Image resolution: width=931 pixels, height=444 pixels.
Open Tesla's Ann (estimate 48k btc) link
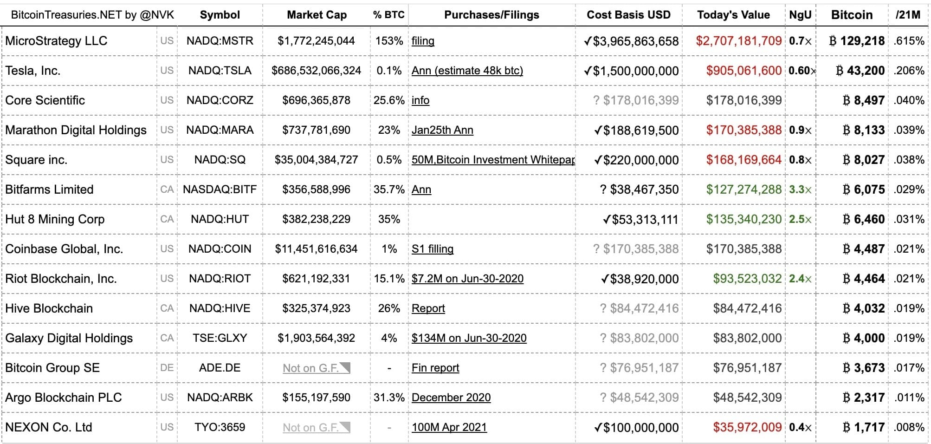[467, 71]
